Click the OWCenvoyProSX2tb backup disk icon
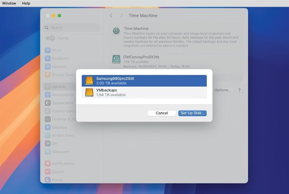Viewport: 289px width, 194px height. pyautogui.click(x=116, y=59)
